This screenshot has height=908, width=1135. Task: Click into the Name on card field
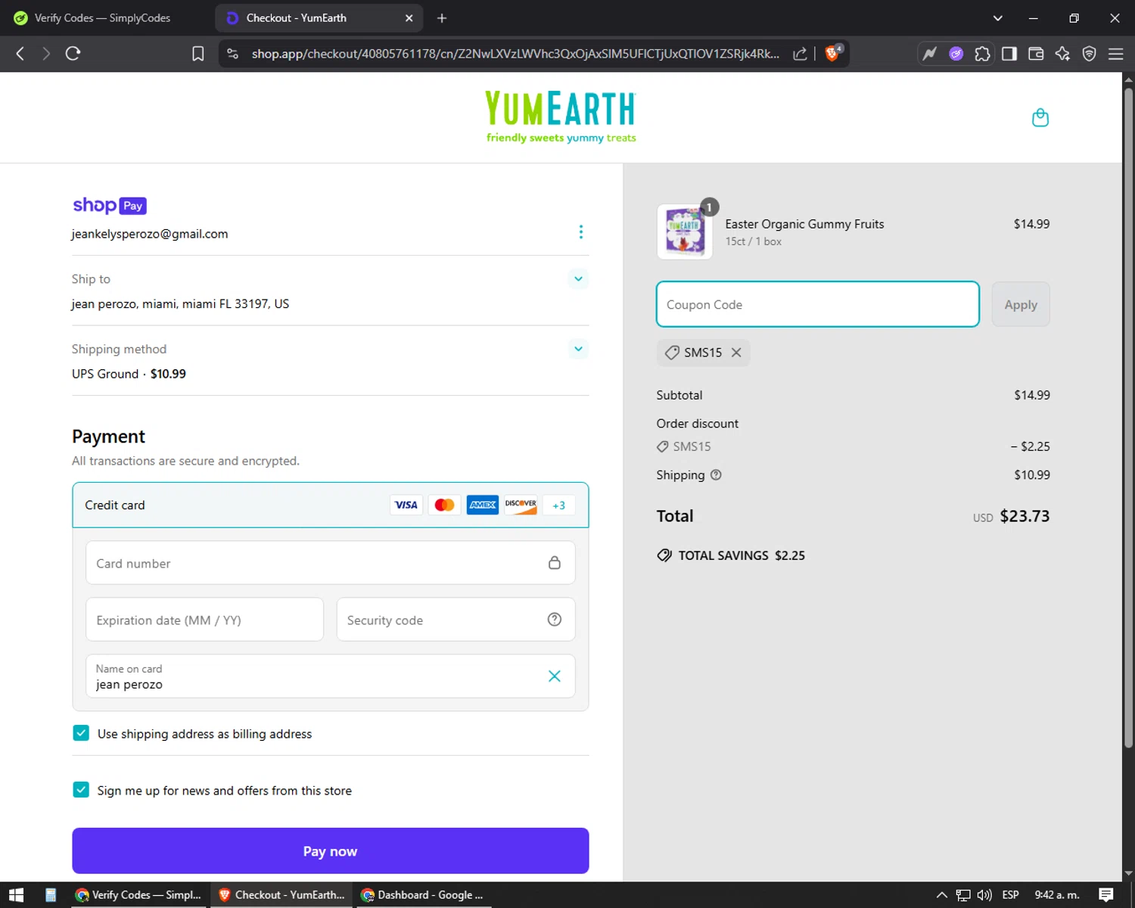330,676
